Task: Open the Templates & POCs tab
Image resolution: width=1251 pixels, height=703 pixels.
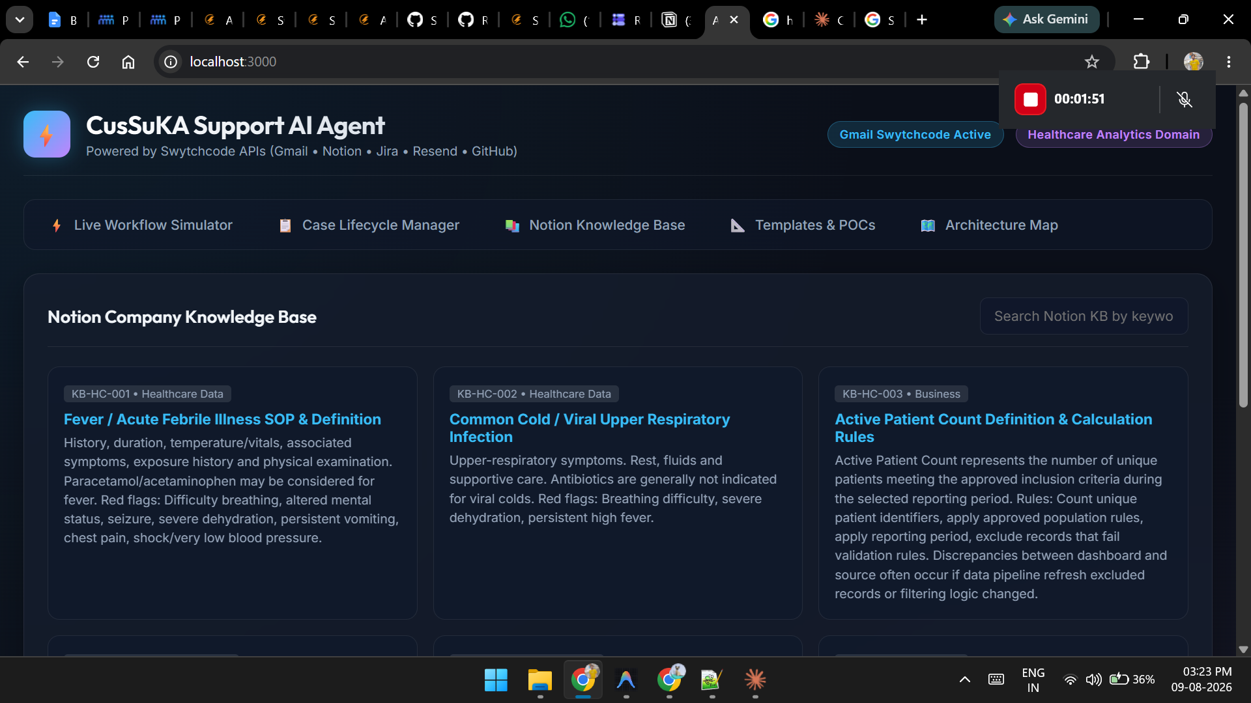Action: [x=803, y=225]
